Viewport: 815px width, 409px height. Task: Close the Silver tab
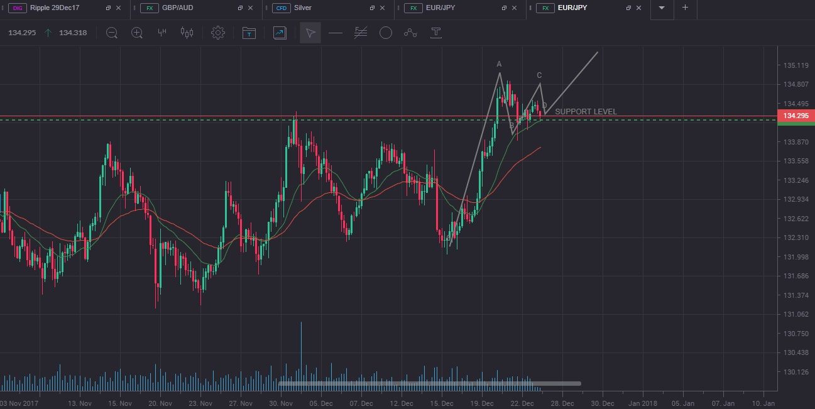[383, 8]
